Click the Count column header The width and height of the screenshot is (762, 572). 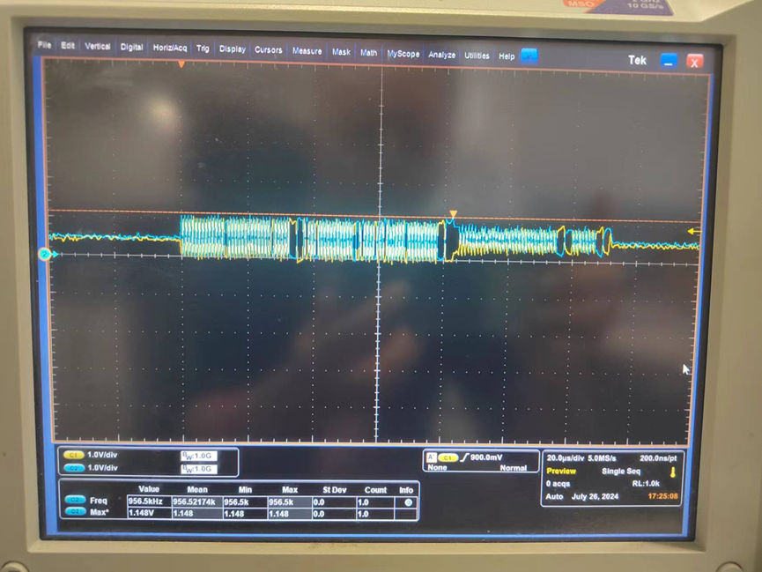pos(375,490)
